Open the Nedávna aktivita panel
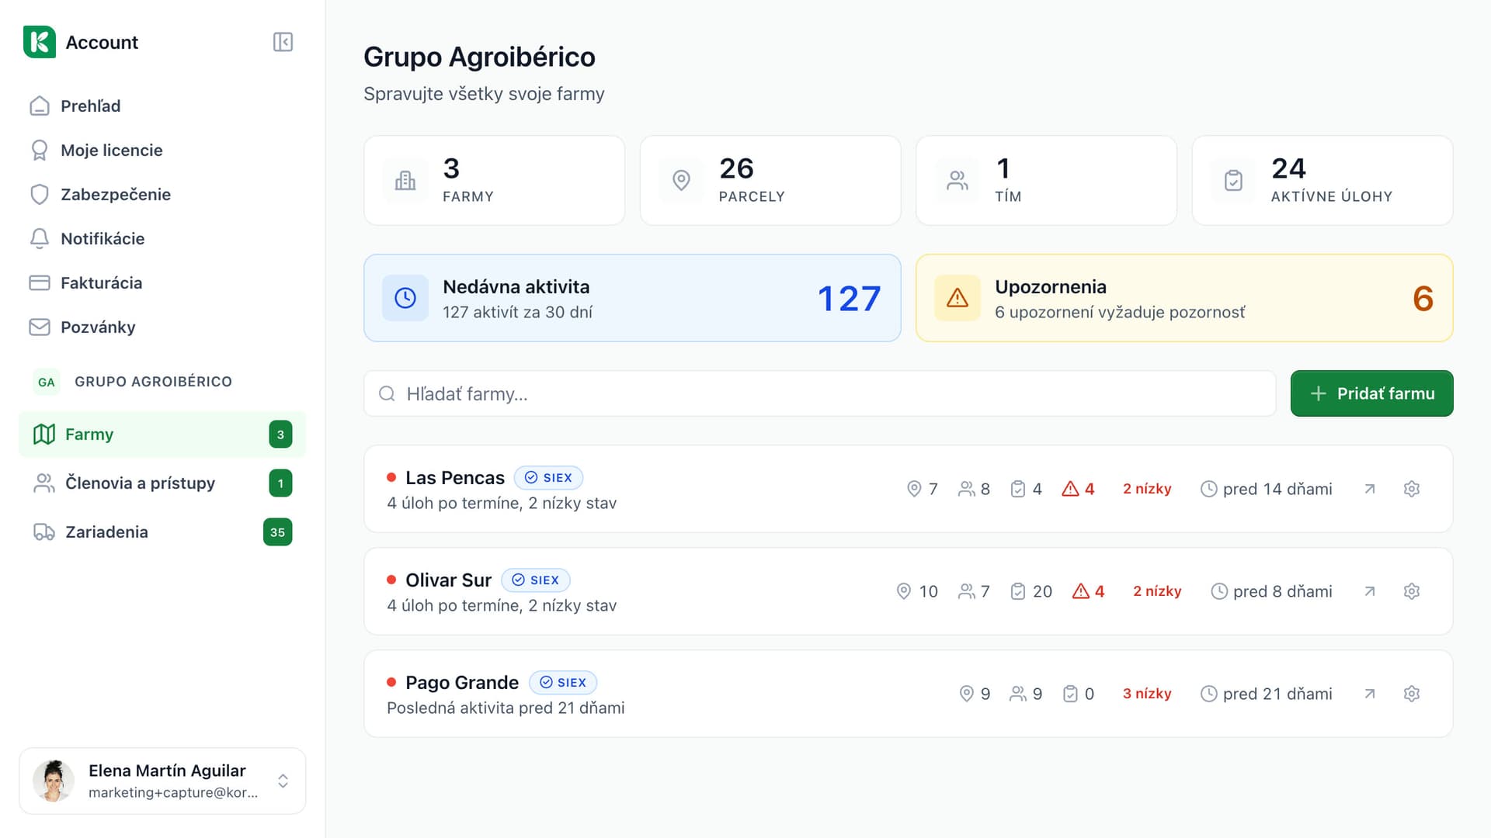Viewport: 1491px width, 838px height. 632,298
